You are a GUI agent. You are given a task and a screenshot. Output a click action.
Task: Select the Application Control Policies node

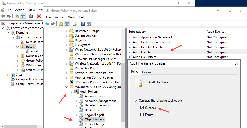pos(94,77)
